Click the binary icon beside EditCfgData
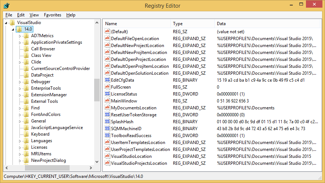Image resolution: width=325 pixels, height=183 pixels. pos(107,80)
